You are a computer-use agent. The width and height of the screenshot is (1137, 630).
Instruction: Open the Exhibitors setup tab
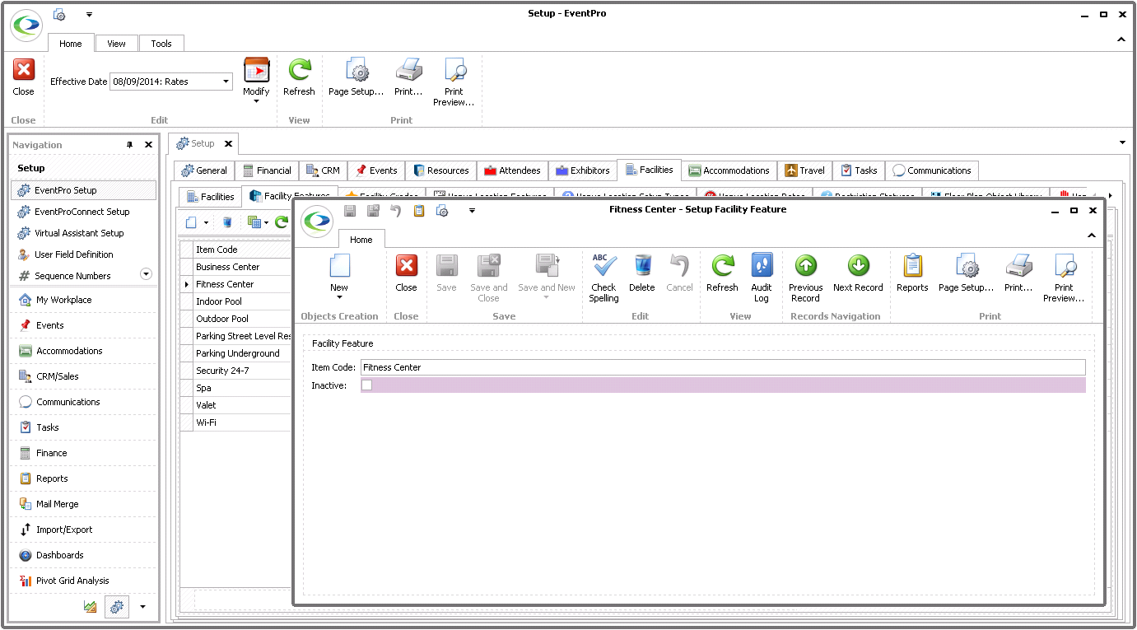[x=582, y=170]
